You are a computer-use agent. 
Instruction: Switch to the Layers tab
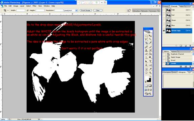[x=166, y=6]
